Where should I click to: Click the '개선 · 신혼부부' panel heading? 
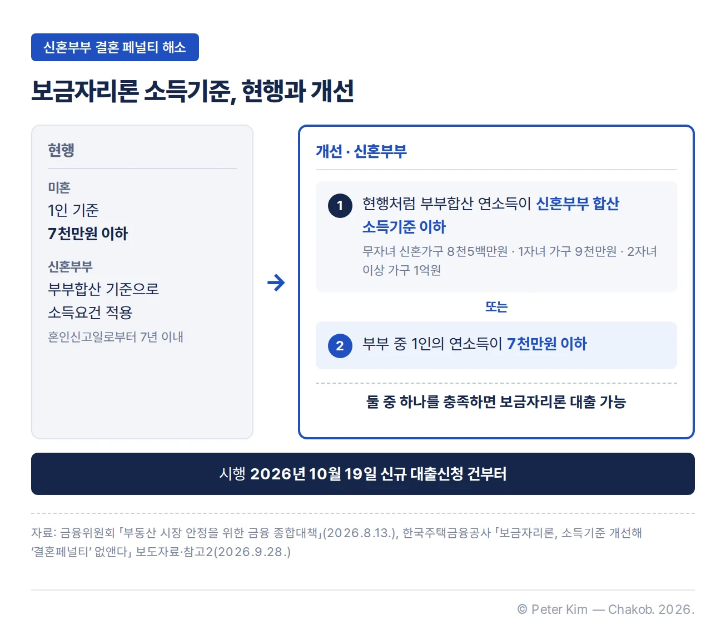pyautogui.click(x=361, y=151)
